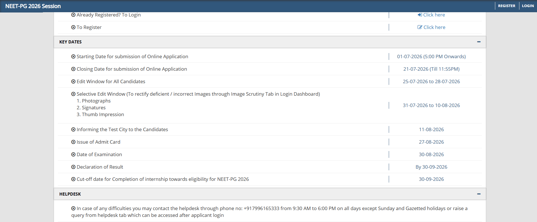The height and width of the screenshot is (222, 537).
Task: Click 'Informing the Test City to the Candidates'
Action: pyautogui.click(x=122, y=129)
